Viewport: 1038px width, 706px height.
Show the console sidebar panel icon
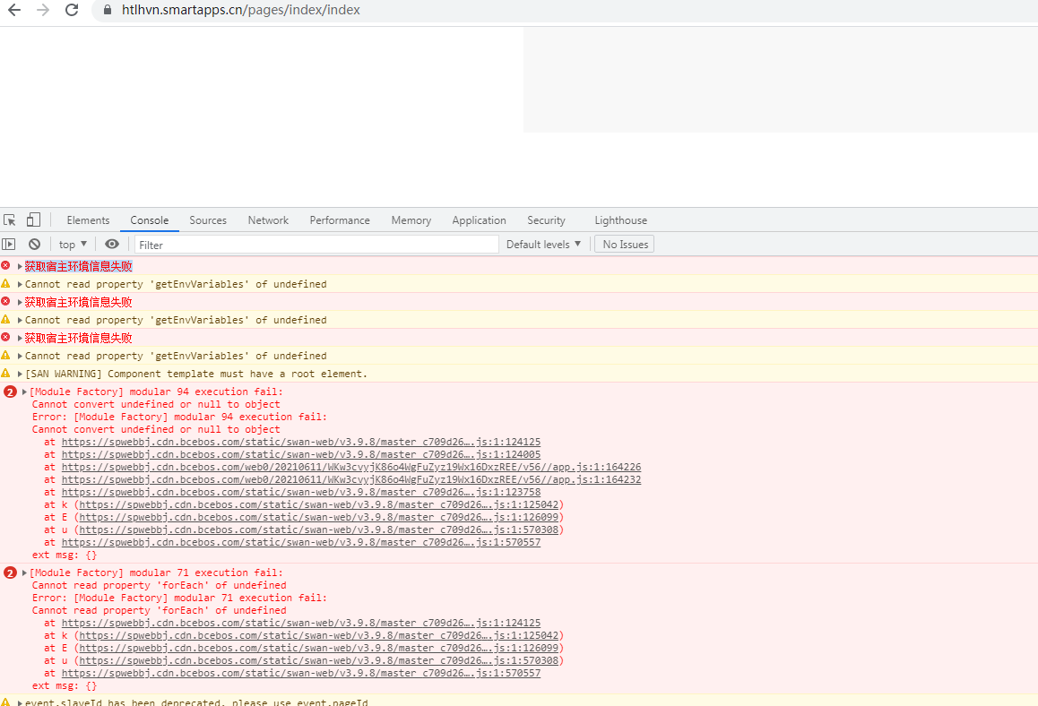coord(9,245)
